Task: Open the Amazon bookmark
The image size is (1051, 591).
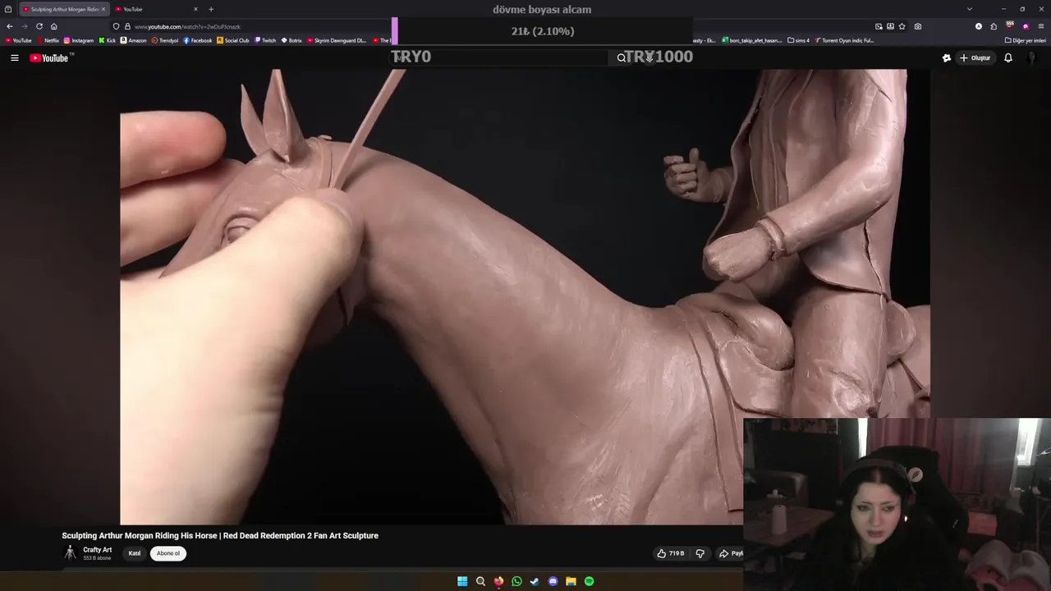Action: coord(134,40)
